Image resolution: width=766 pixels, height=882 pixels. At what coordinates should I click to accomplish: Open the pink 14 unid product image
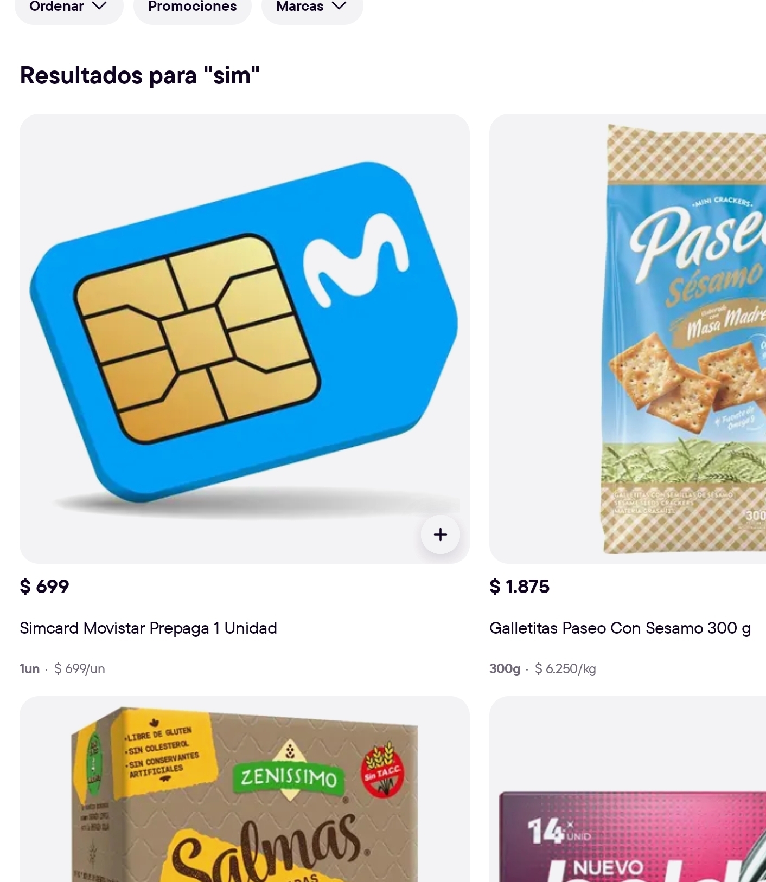(628, 789)
